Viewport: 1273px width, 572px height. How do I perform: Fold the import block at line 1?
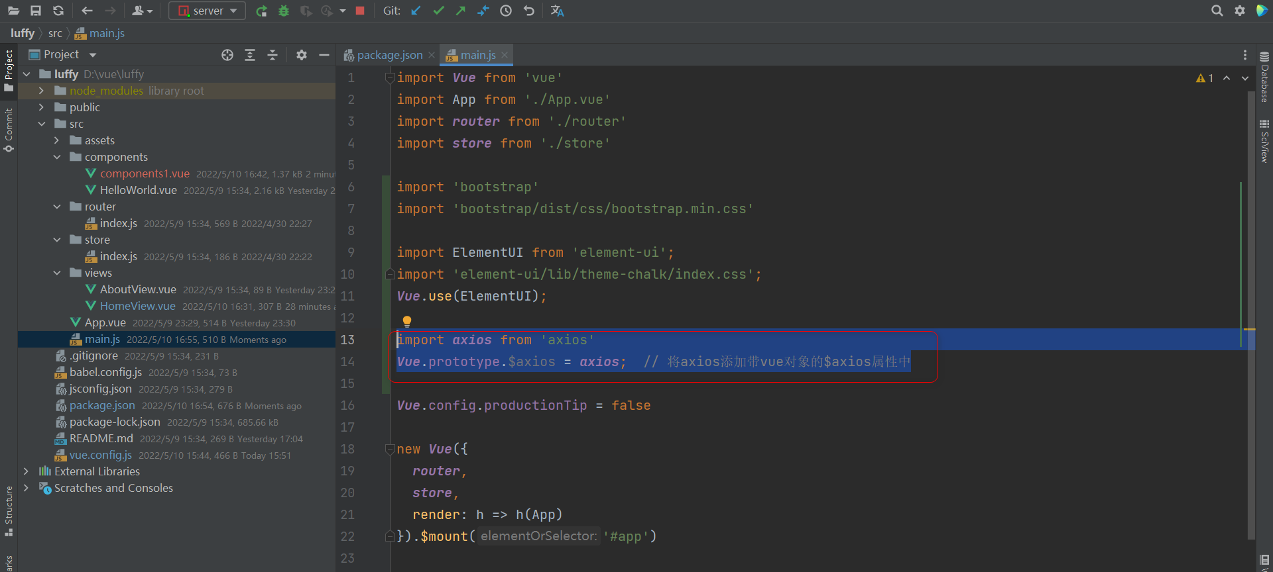(390, 78)
